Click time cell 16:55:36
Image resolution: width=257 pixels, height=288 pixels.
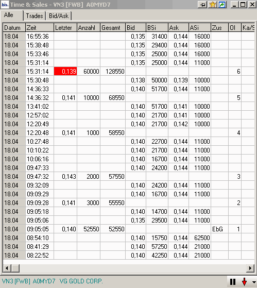point(40,37)
